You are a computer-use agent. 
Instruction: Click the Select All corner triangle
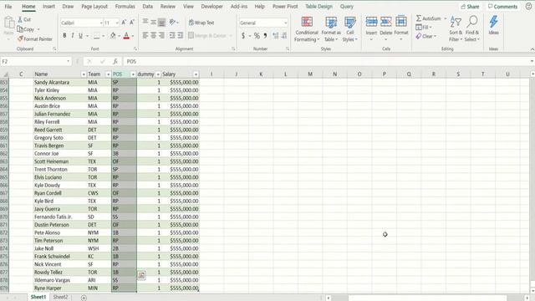tap(6, 74)
